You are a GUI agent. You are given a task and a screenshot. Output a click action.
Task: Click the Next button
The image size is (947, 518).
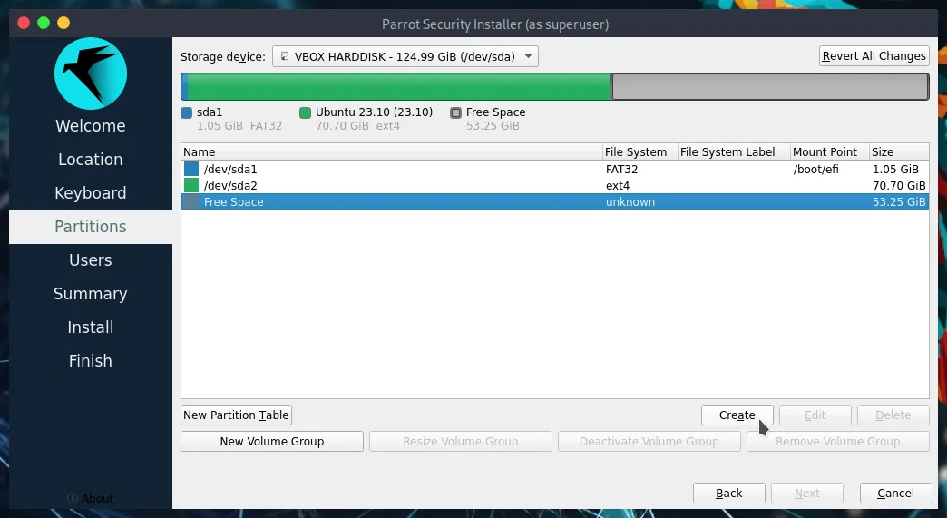pos(807,494)
